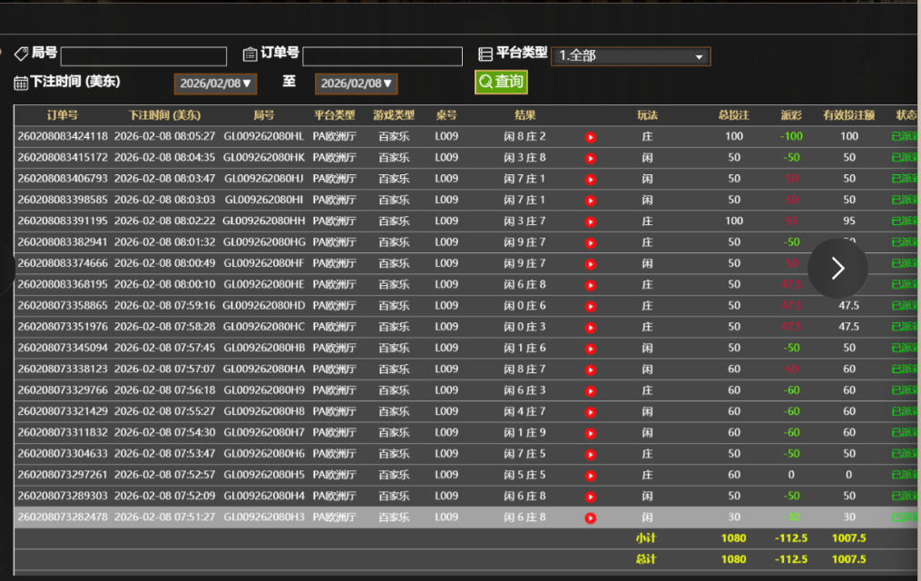Open replay icon in row GL009262080HH

[590, 222]
